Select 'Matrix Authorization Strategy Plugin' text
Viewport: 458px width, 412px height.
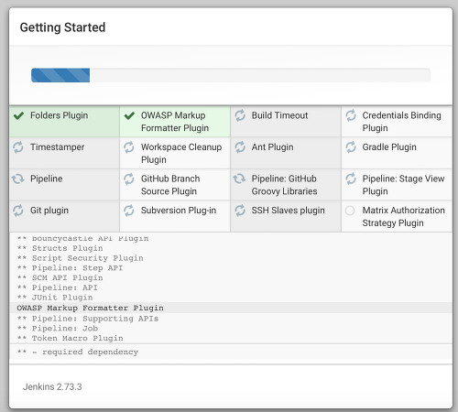tap(403, 217)
